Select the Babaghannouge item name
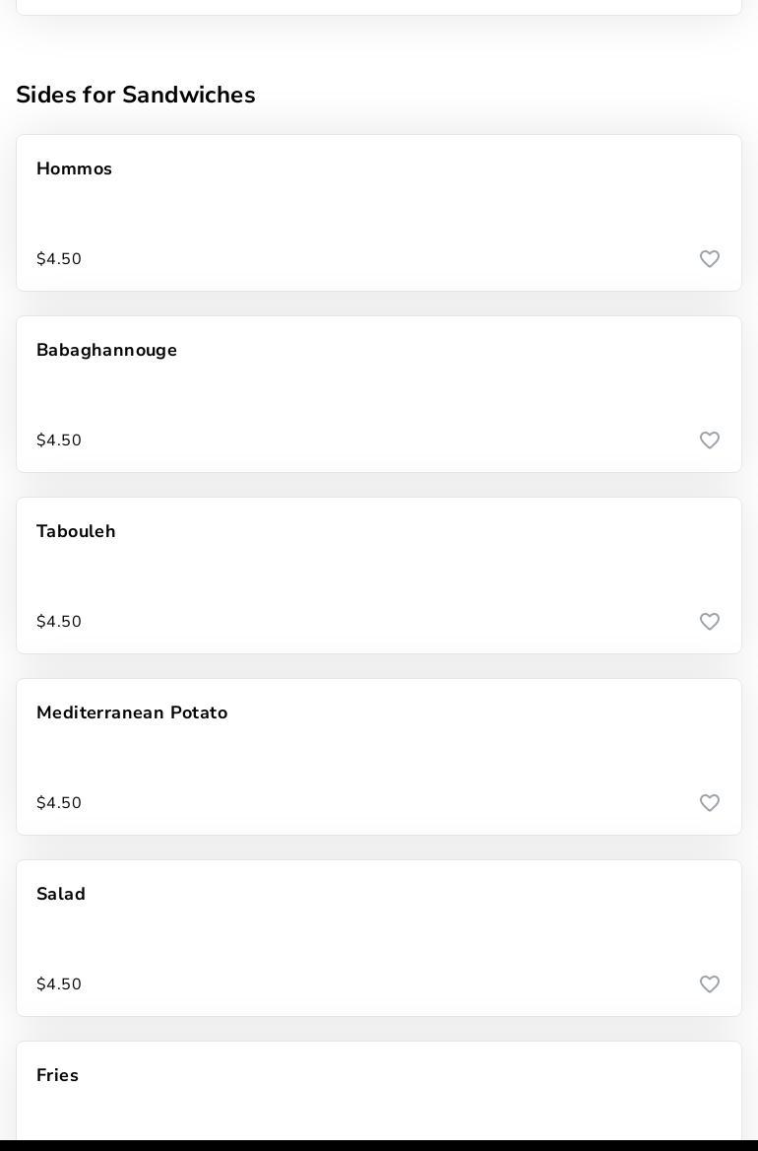The height and width of the screenshot is (1151, 758). tap(106, 350)
